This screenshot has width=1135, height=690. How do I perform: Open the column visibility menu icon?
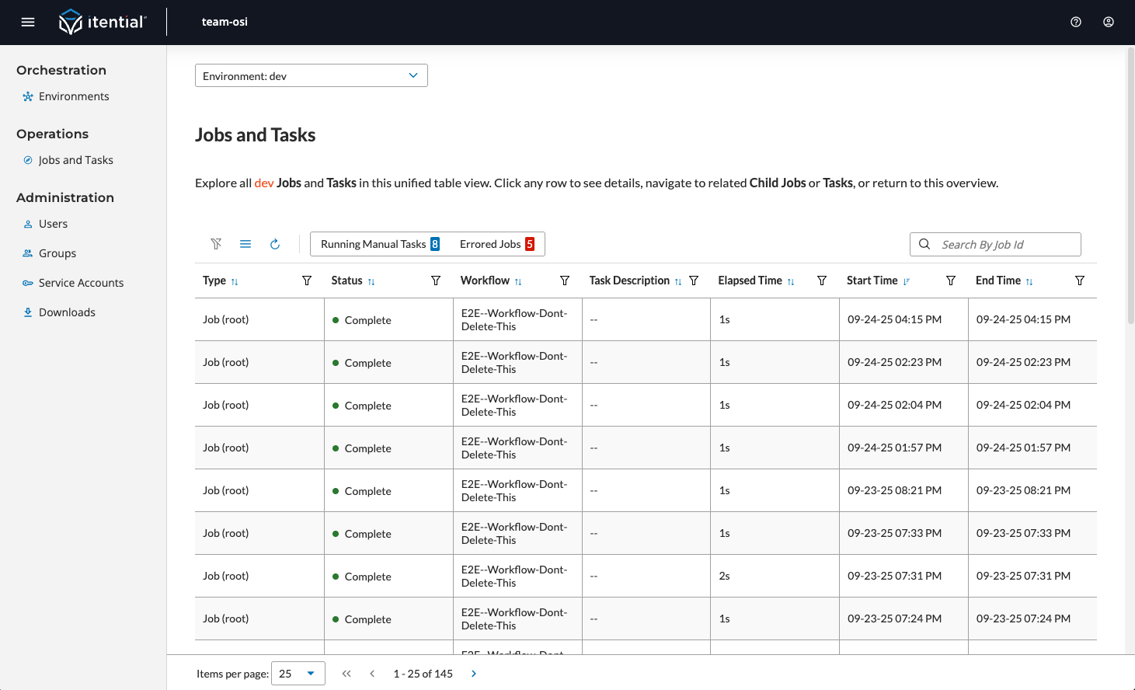point(245,244)
